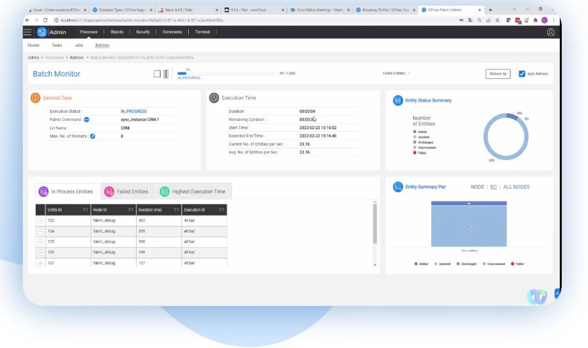Viewport: 588px width, 348px height.
Task: Open the Terminal menu
Action: tap(202, 32)
